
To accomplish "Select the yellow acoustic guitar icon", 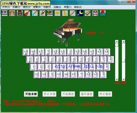I will 42,13.
